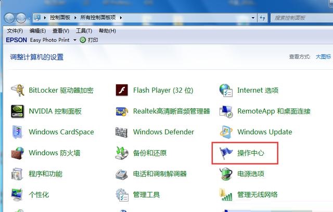Screen dimensions: 333x212
Task: Refresh the control panel view
Action: tap(262, 18)
